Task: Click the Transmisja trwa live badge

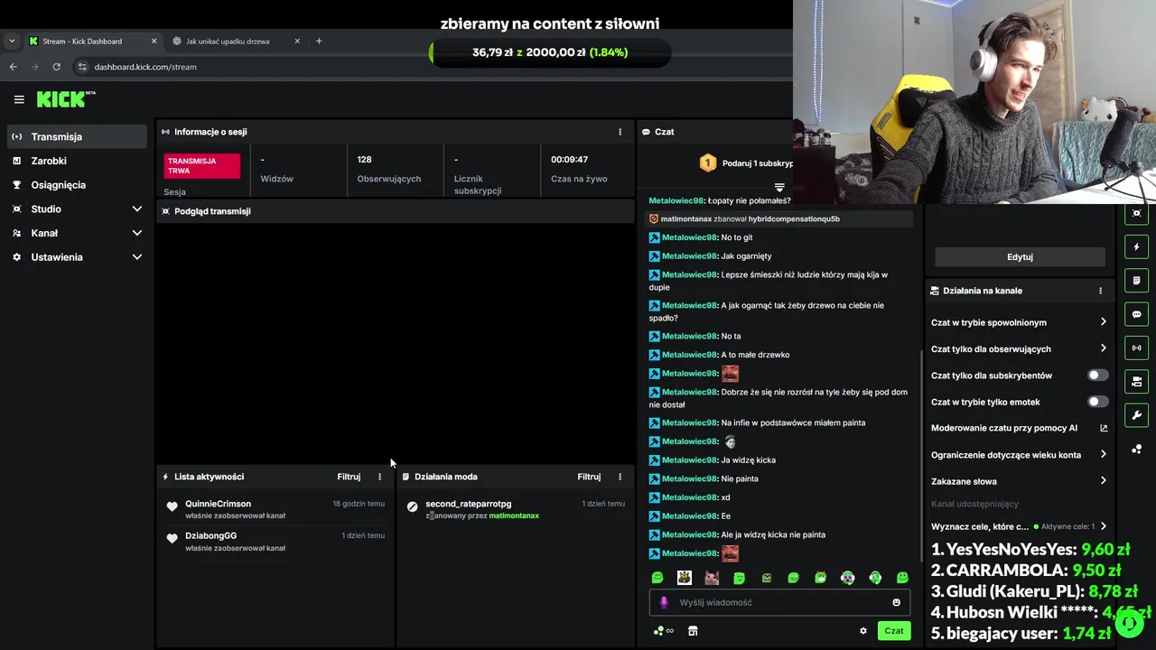Action: [202, 166]
